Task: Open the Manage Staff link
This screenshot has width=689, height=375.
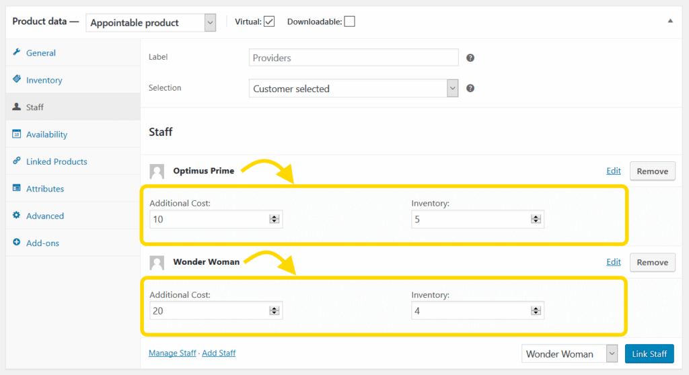Action: click(172, 353)
